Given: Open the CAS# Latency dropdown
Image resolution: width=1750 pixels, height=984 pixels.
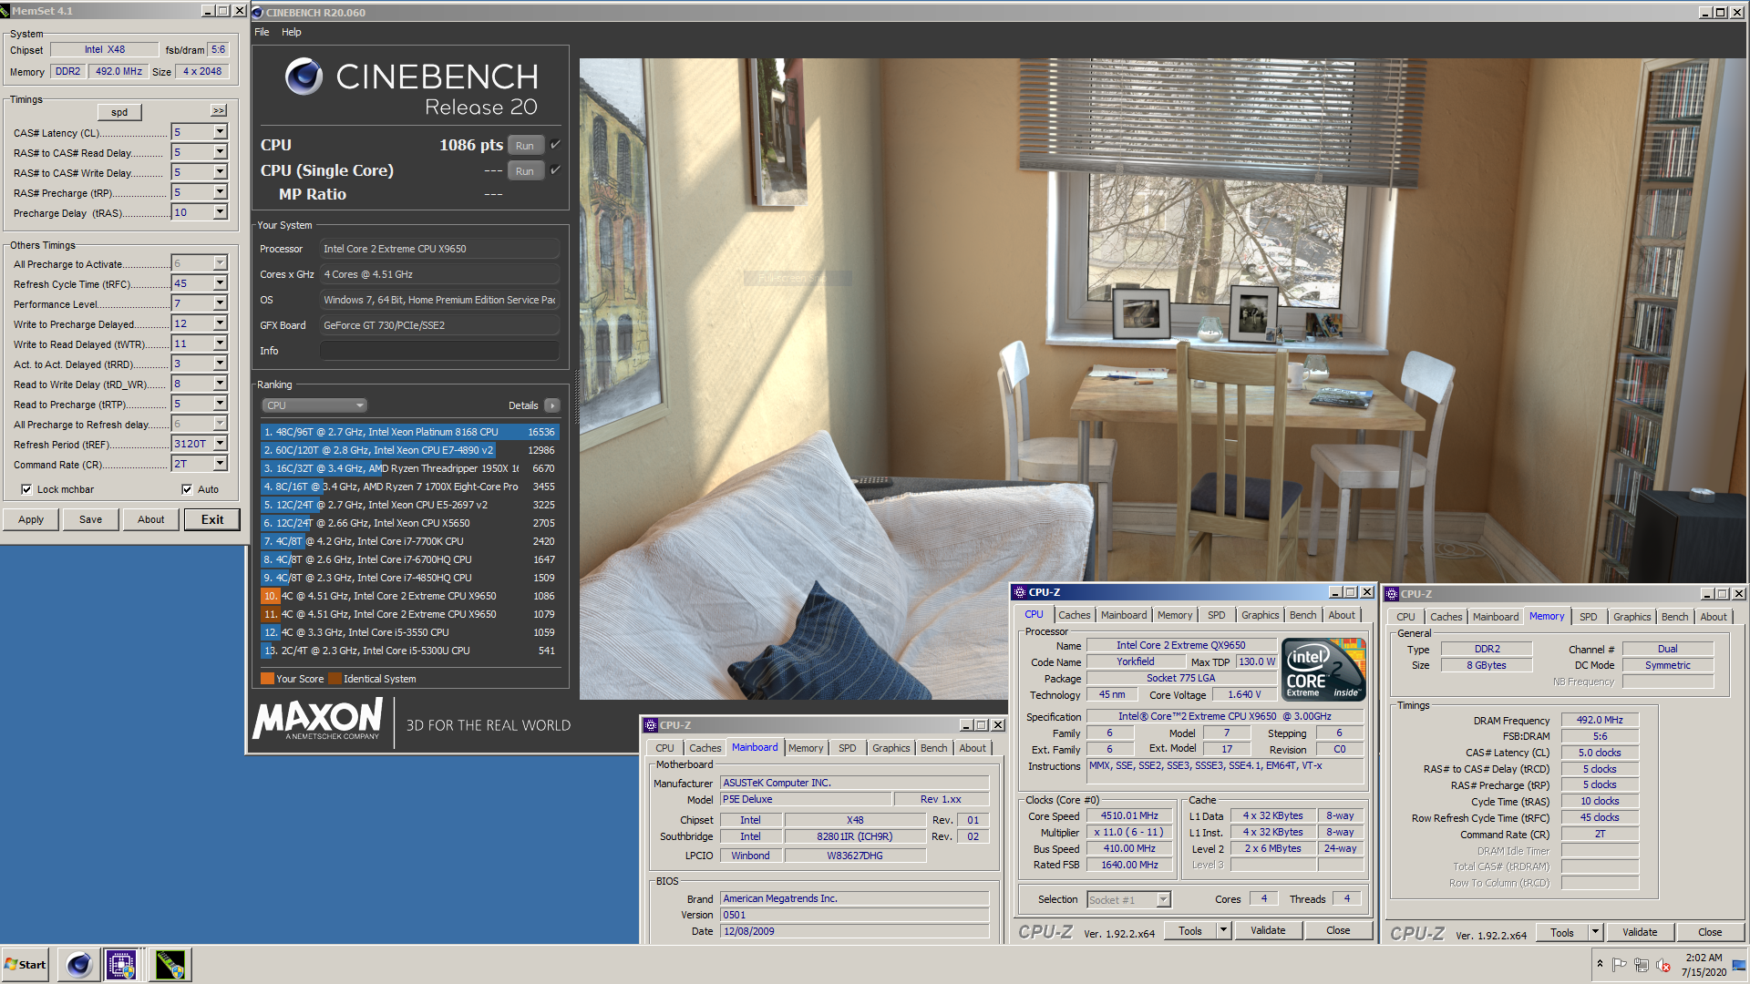Looking at the screenshot, I should pyautogui.click(x=220, y=132).
